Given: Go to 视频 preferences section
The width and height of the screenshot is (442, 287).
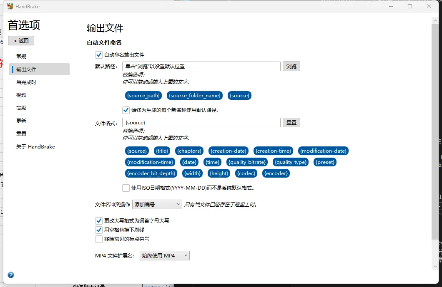Looking at the screenshot, I should (39, 95).
